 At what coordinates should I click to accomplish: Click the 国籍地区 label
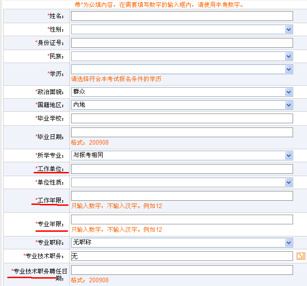(x=50, y=105)
